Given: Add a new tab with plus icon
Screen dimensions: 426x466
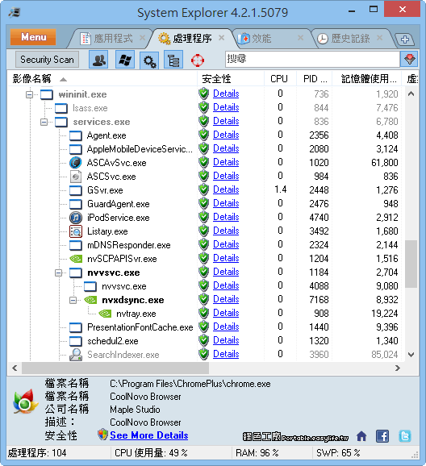Looking at the screenshot, I should click(404, 40).
